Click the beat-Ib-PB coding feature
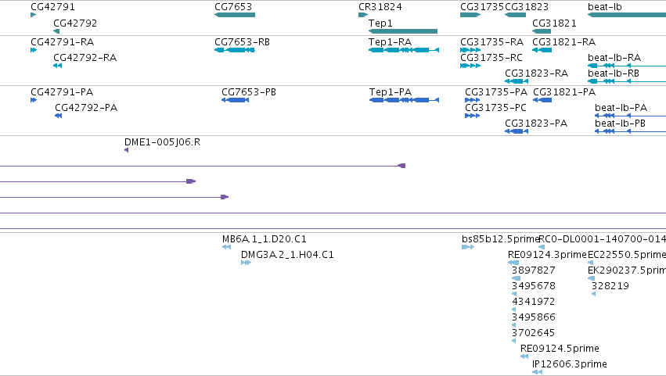This screenshot has height=376, width=666. [630, 131]
